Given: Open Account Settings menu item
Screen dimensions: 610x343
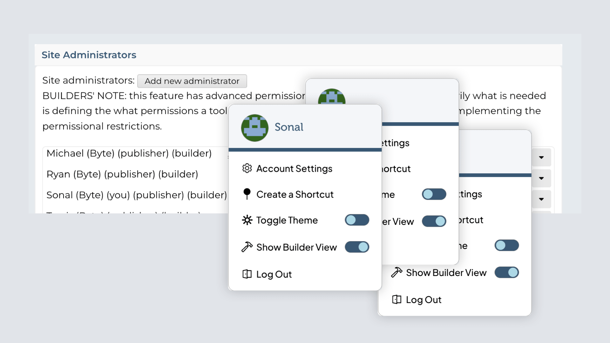Looking at the screenshot, I should pyautogui.click(x=294, y=169).
